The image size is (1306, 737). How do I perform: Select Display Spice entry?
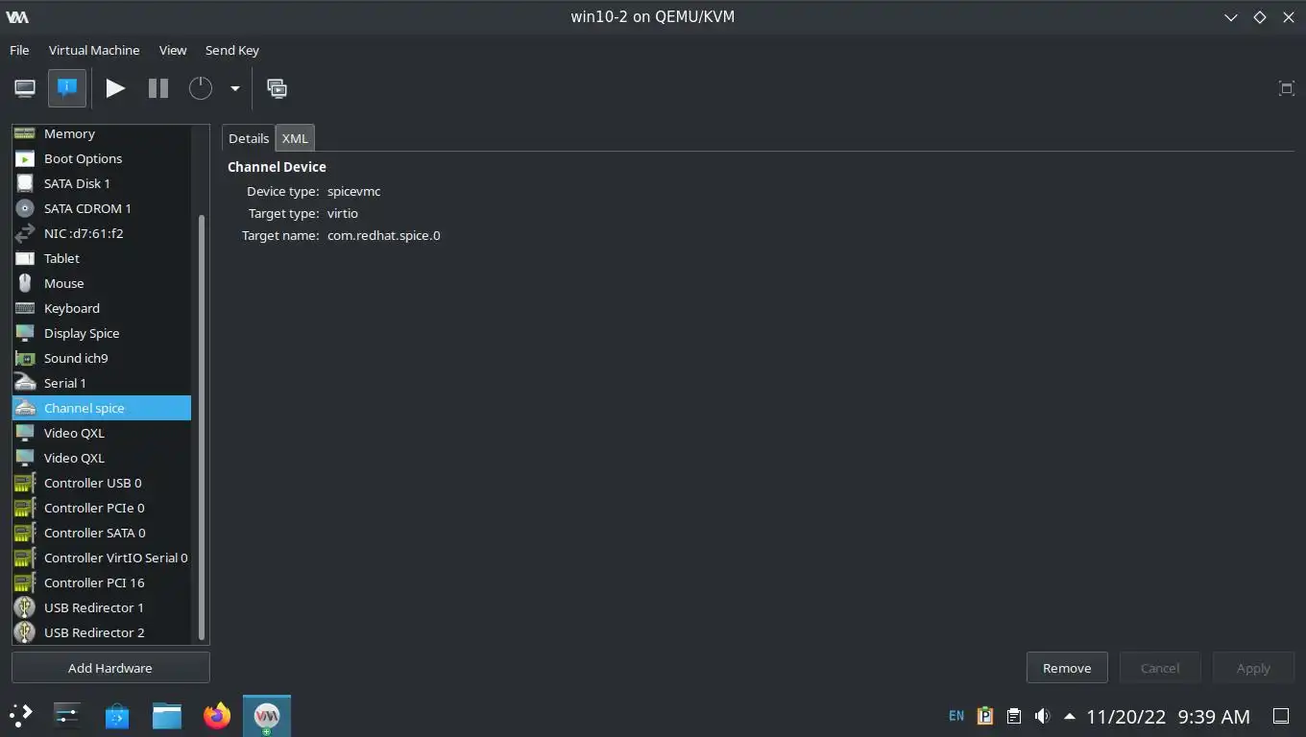point(102,333)
